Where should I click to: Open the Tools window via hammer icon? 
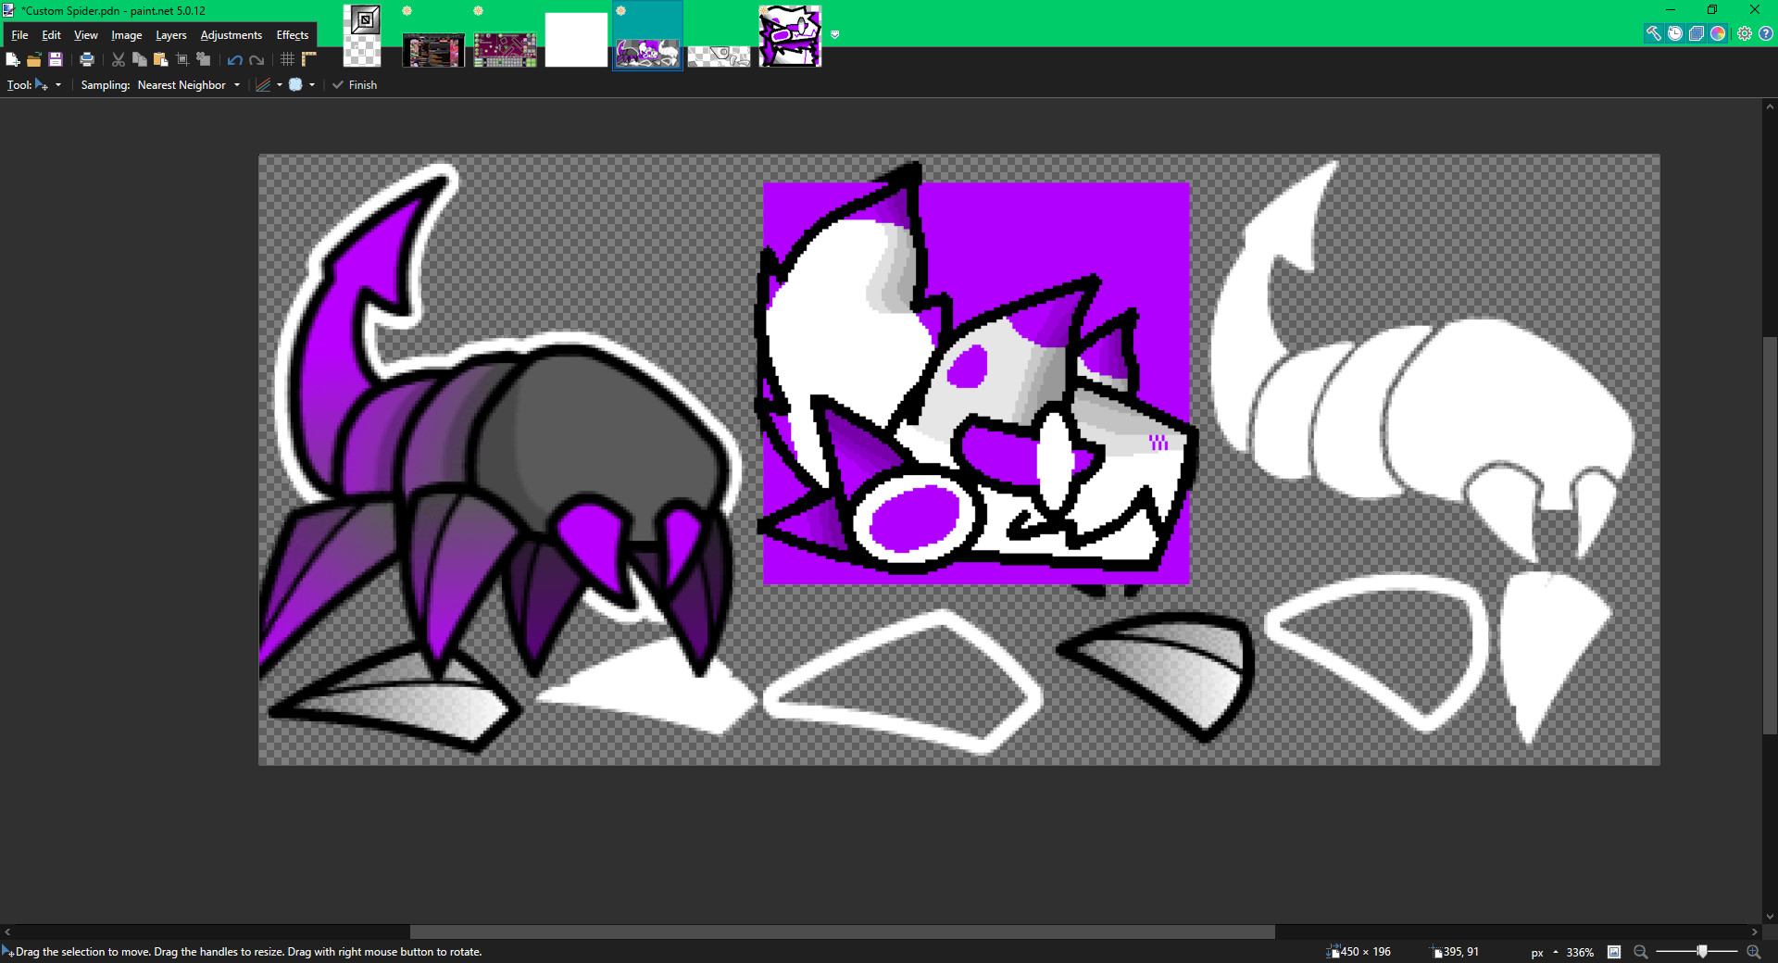click(1655, 33)
